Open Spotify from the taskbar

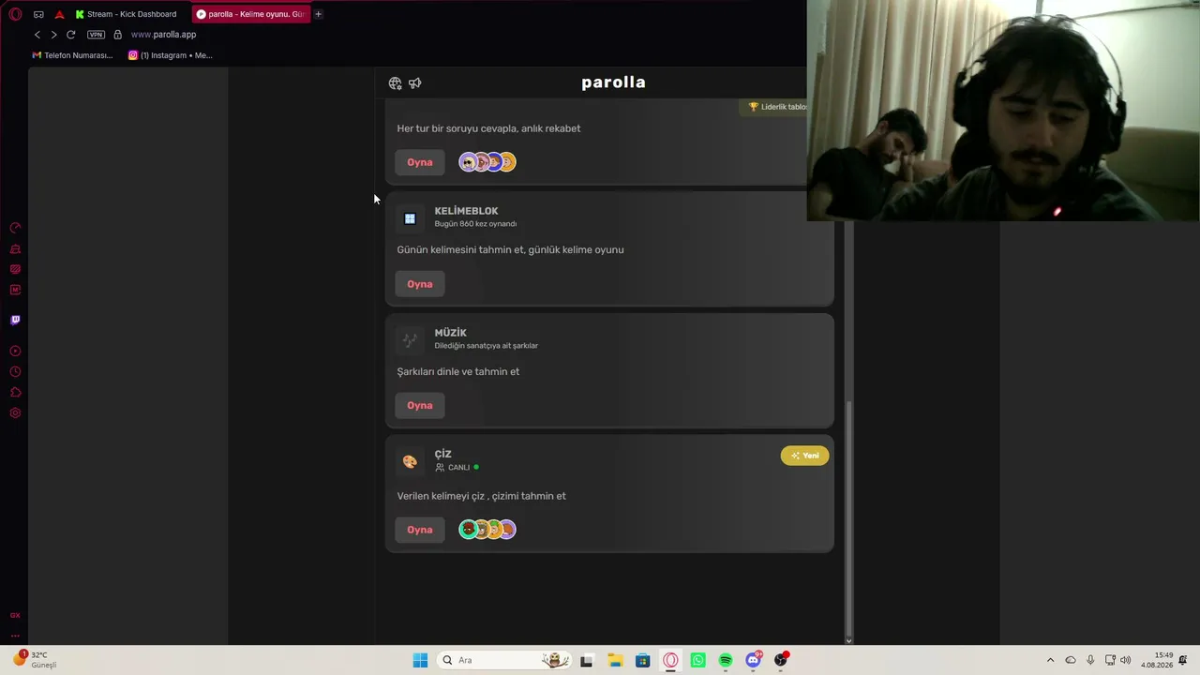[x=726, y=660]
